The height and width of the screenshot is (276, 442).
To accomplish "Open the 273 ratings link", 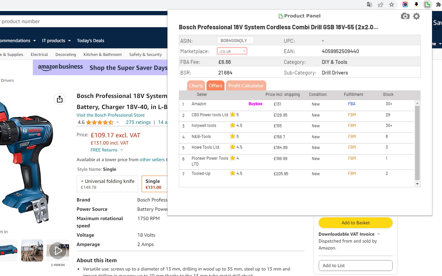I will point(138,122).
